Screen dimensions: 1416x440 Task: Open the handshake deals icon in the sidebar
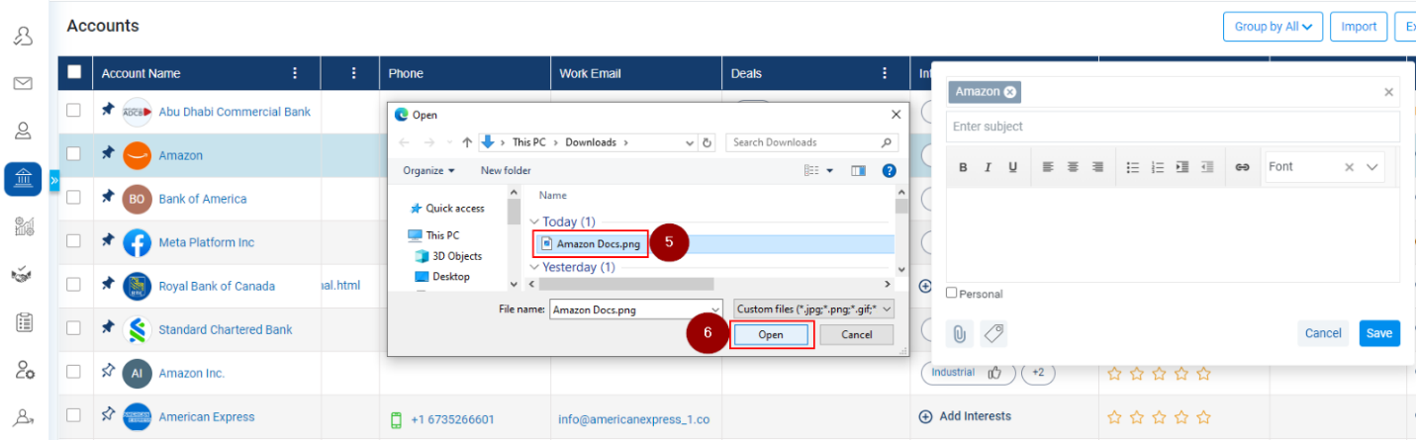[x=23, y=275]
